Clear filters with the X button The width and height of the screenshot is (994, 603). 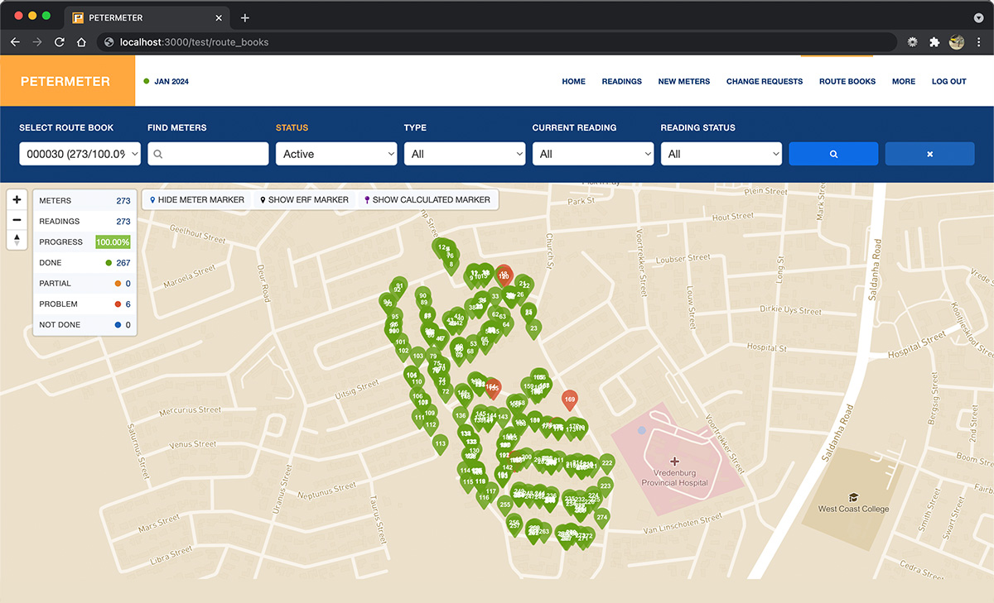pos(929,154)
